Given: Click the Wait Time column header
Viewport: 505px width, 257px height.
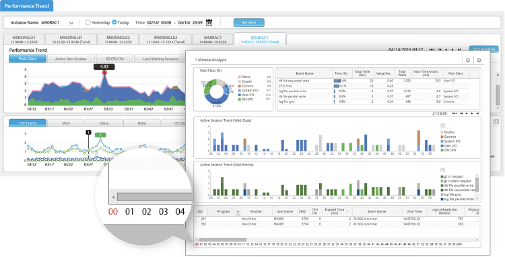Looking at the screenshot, I should pos(415,211).
